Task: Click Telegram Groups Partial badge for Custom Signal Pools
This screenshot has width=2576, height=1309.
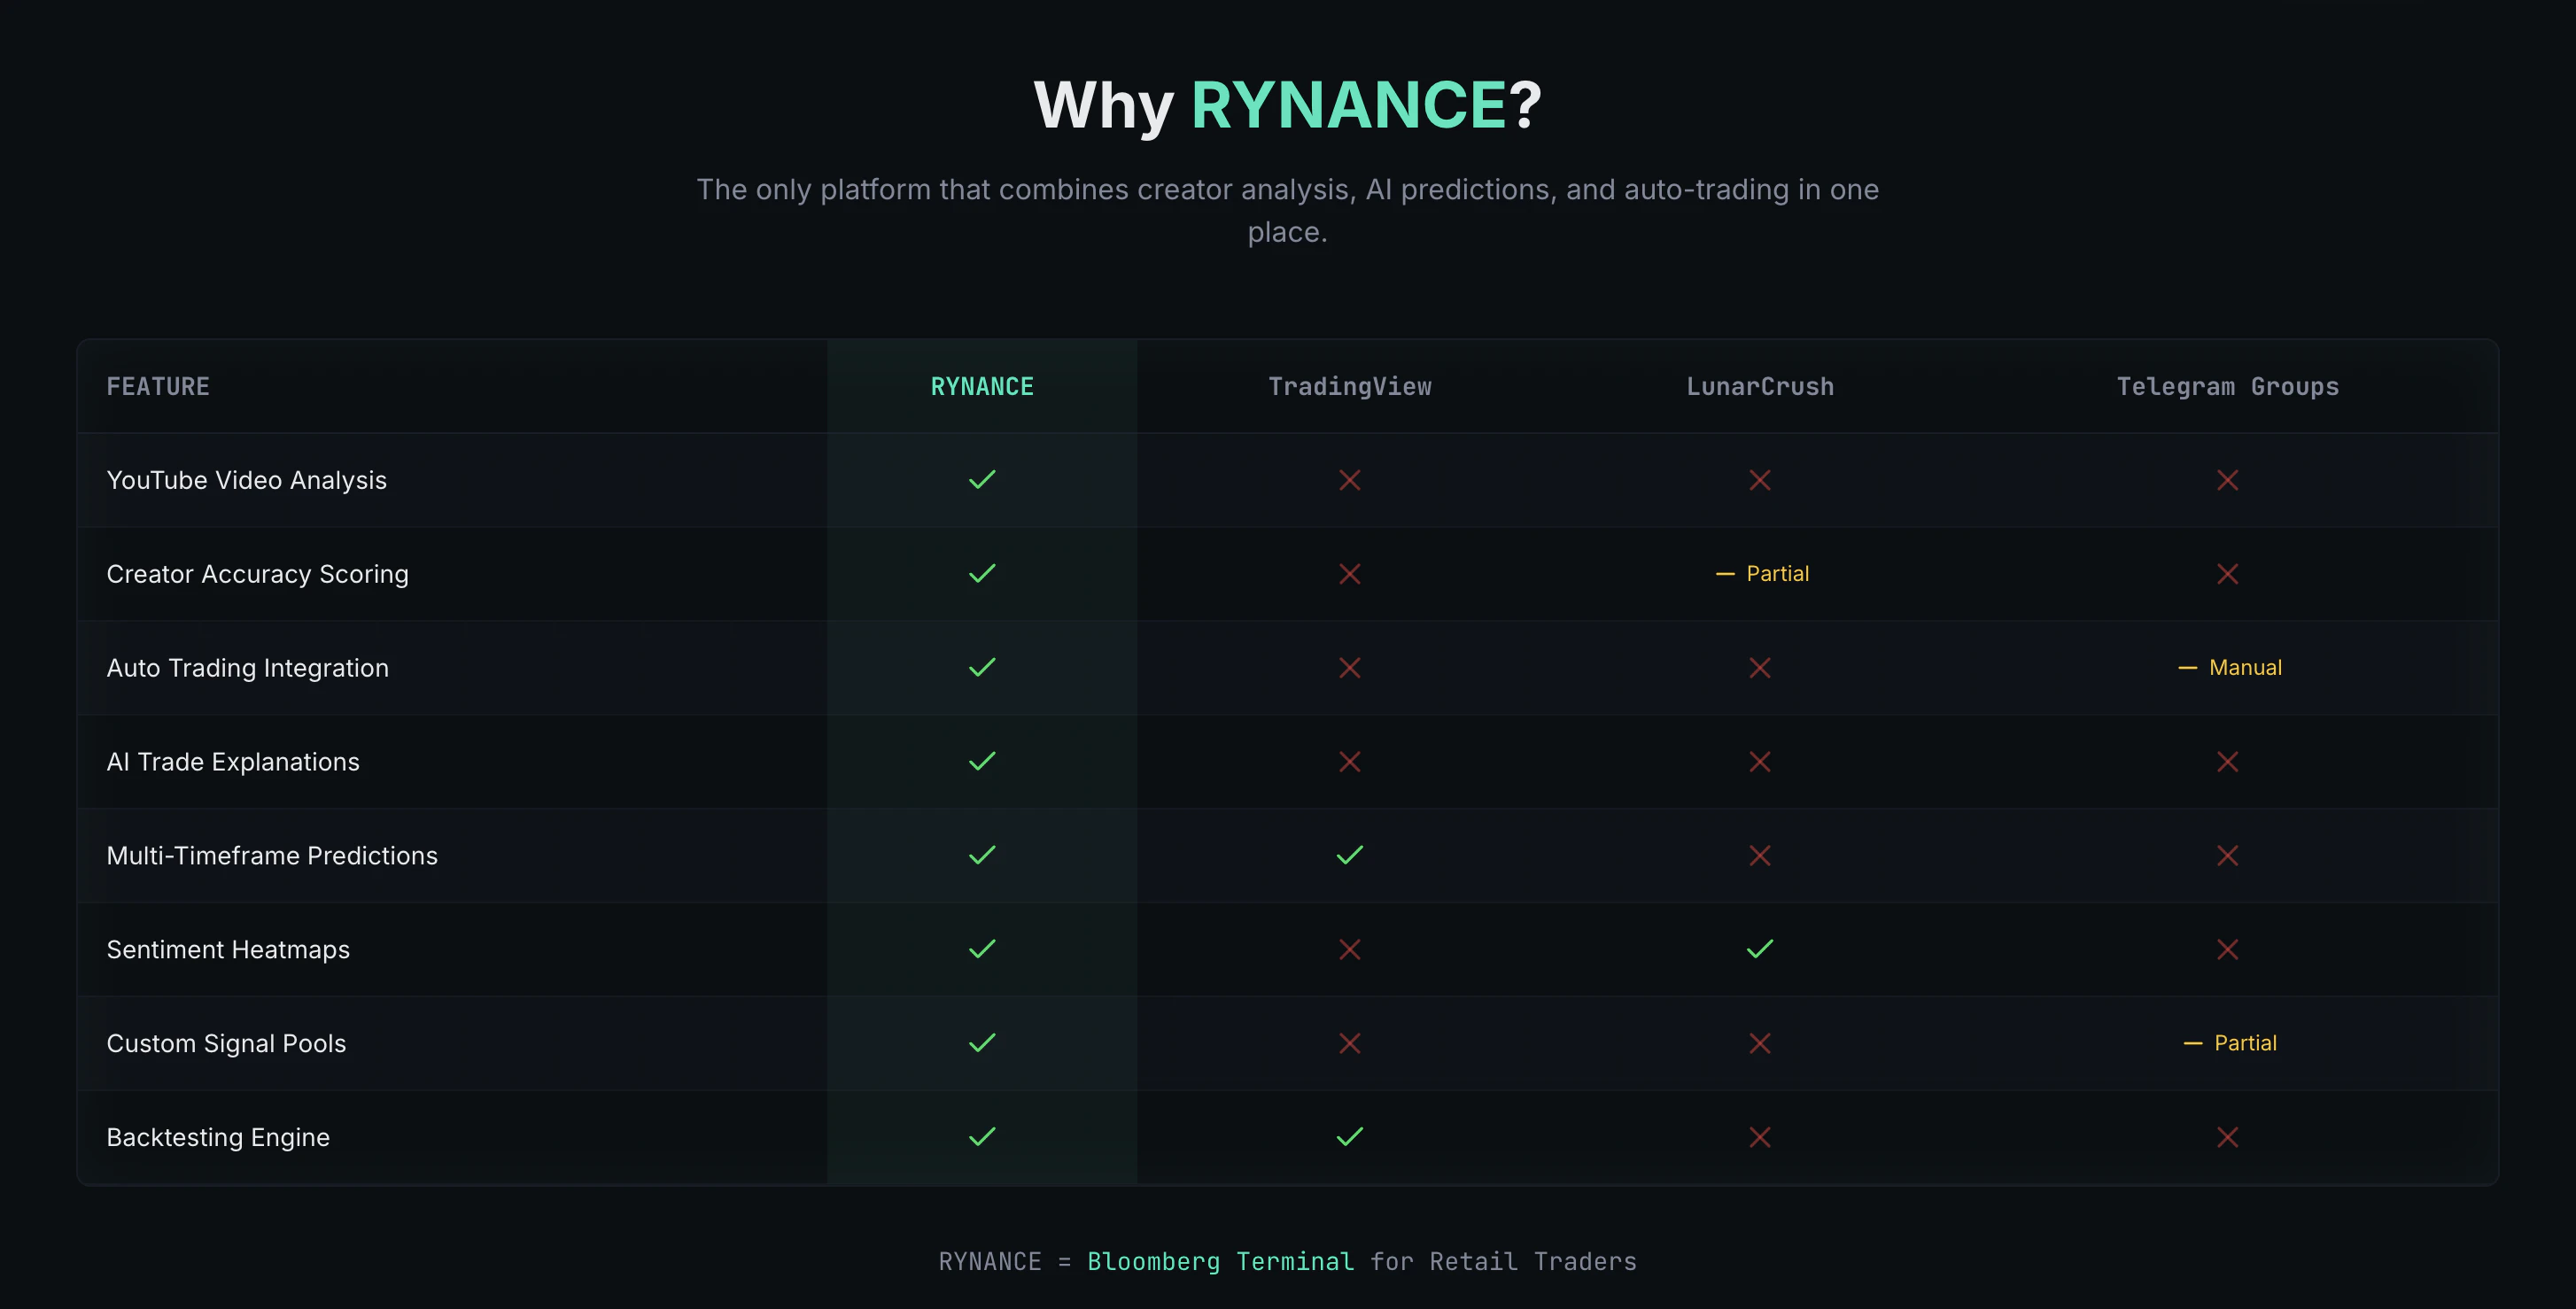Action: coord(2230,1043)
